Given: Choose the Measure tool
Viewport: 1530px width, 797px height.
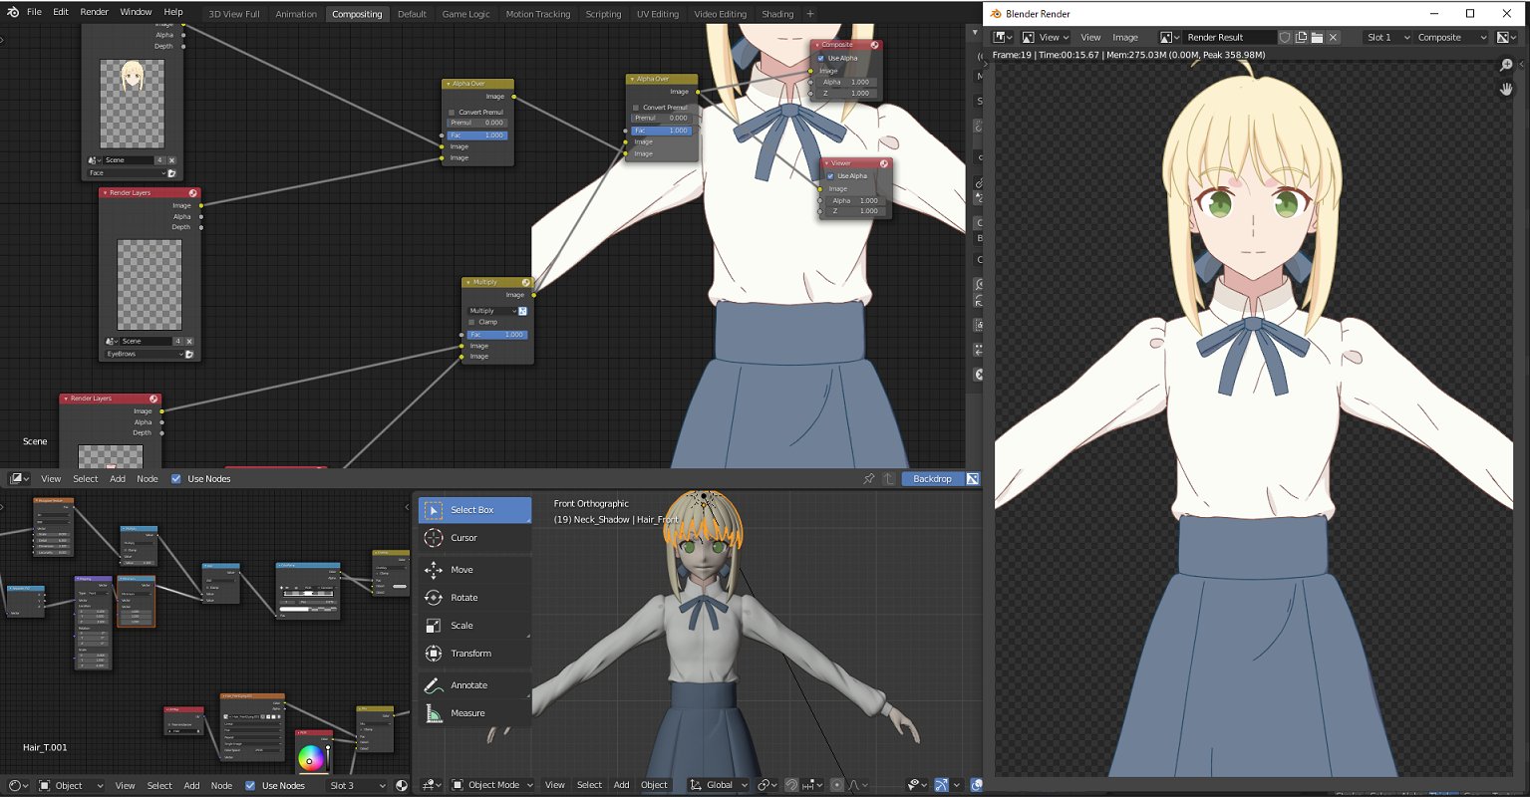Looking at the screenshot, I should pos(474,713).
